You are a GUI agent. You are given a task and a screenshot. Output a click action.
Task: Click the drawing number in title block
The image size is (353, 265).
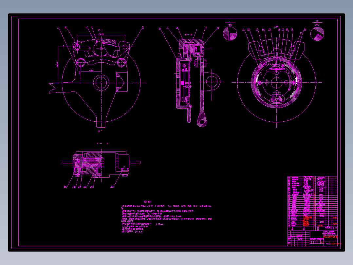(334, 244)
